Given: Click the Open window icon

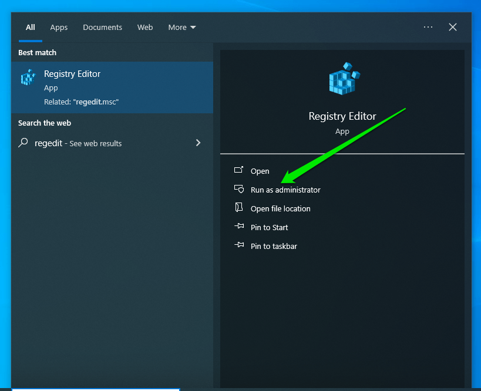Looking at the screenshot, I should click(238, 170).
